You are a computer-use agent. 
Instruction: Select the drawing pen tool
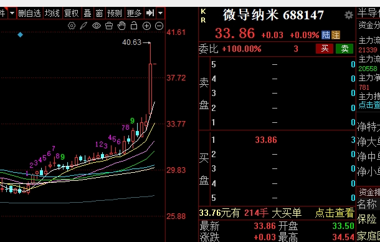pyautogui.click(x=83, y=26)
